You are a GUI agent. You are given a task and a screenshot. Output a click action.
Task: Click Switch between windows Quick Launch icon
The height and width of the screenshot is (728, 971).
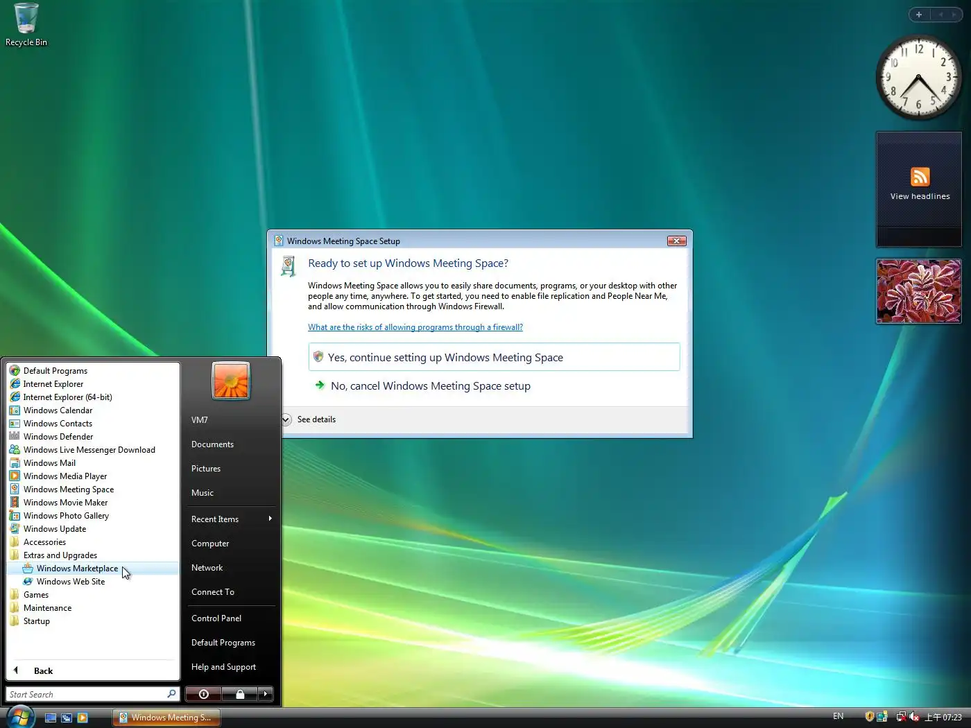[67, 718]
